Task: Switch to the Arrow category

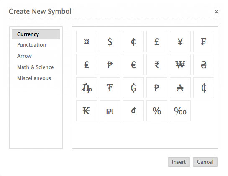Action: point(24,56)
